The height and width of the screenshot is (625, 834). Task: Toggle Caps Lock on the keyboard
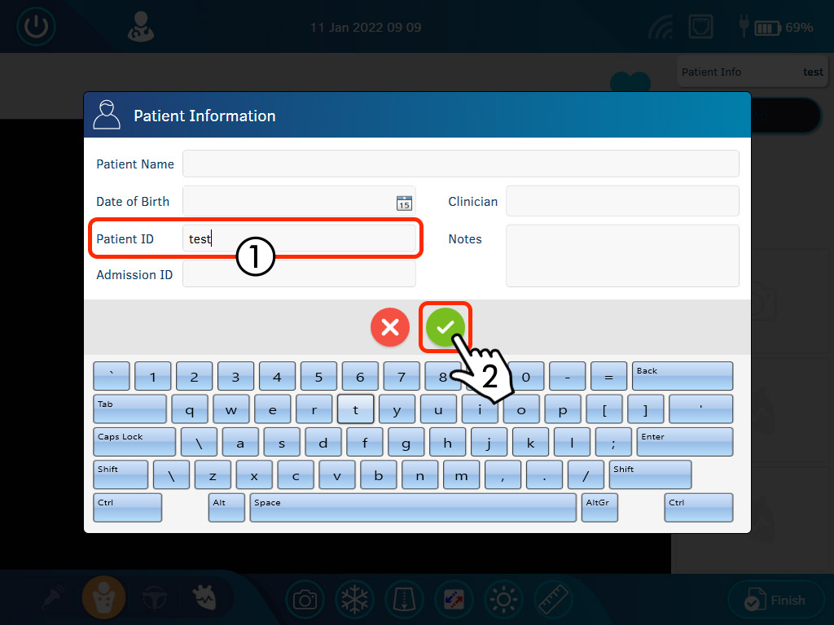click(x=134, y=442)
